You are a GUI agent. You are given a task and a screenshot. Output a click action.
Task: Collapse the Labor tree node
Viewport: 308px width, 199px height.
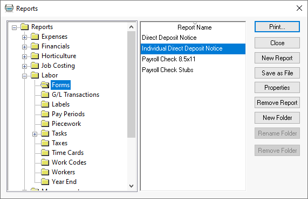pos(24,76)
